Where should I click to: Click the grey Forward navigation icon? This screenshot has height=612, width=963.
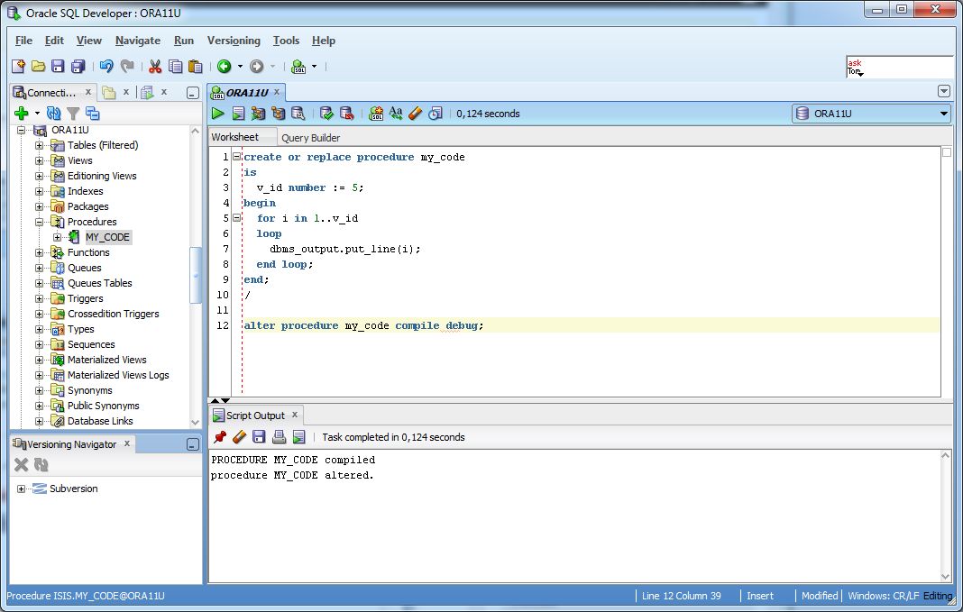[x=257, y=67]
